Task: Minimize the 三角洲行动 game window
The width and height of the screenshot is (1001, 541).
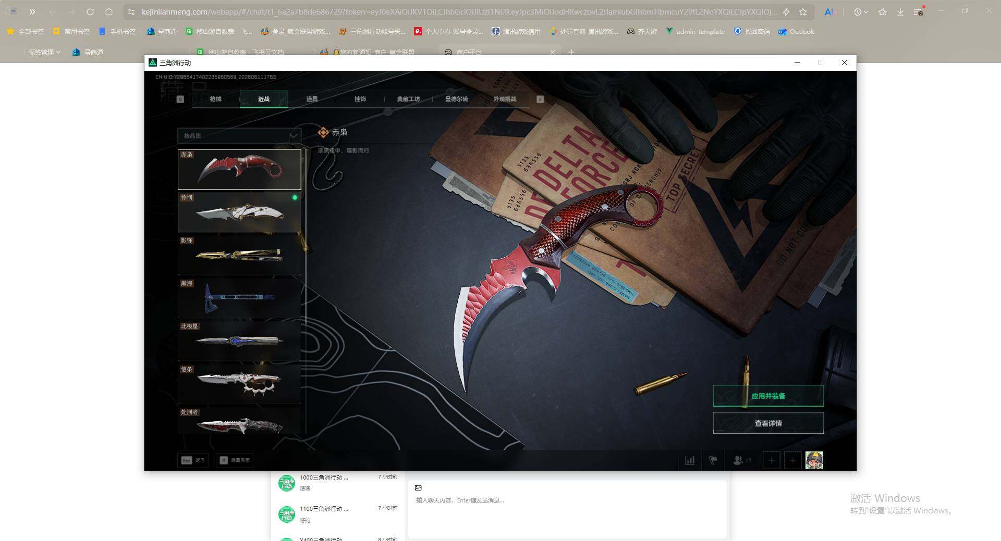Action: click(x=797, y=62)
